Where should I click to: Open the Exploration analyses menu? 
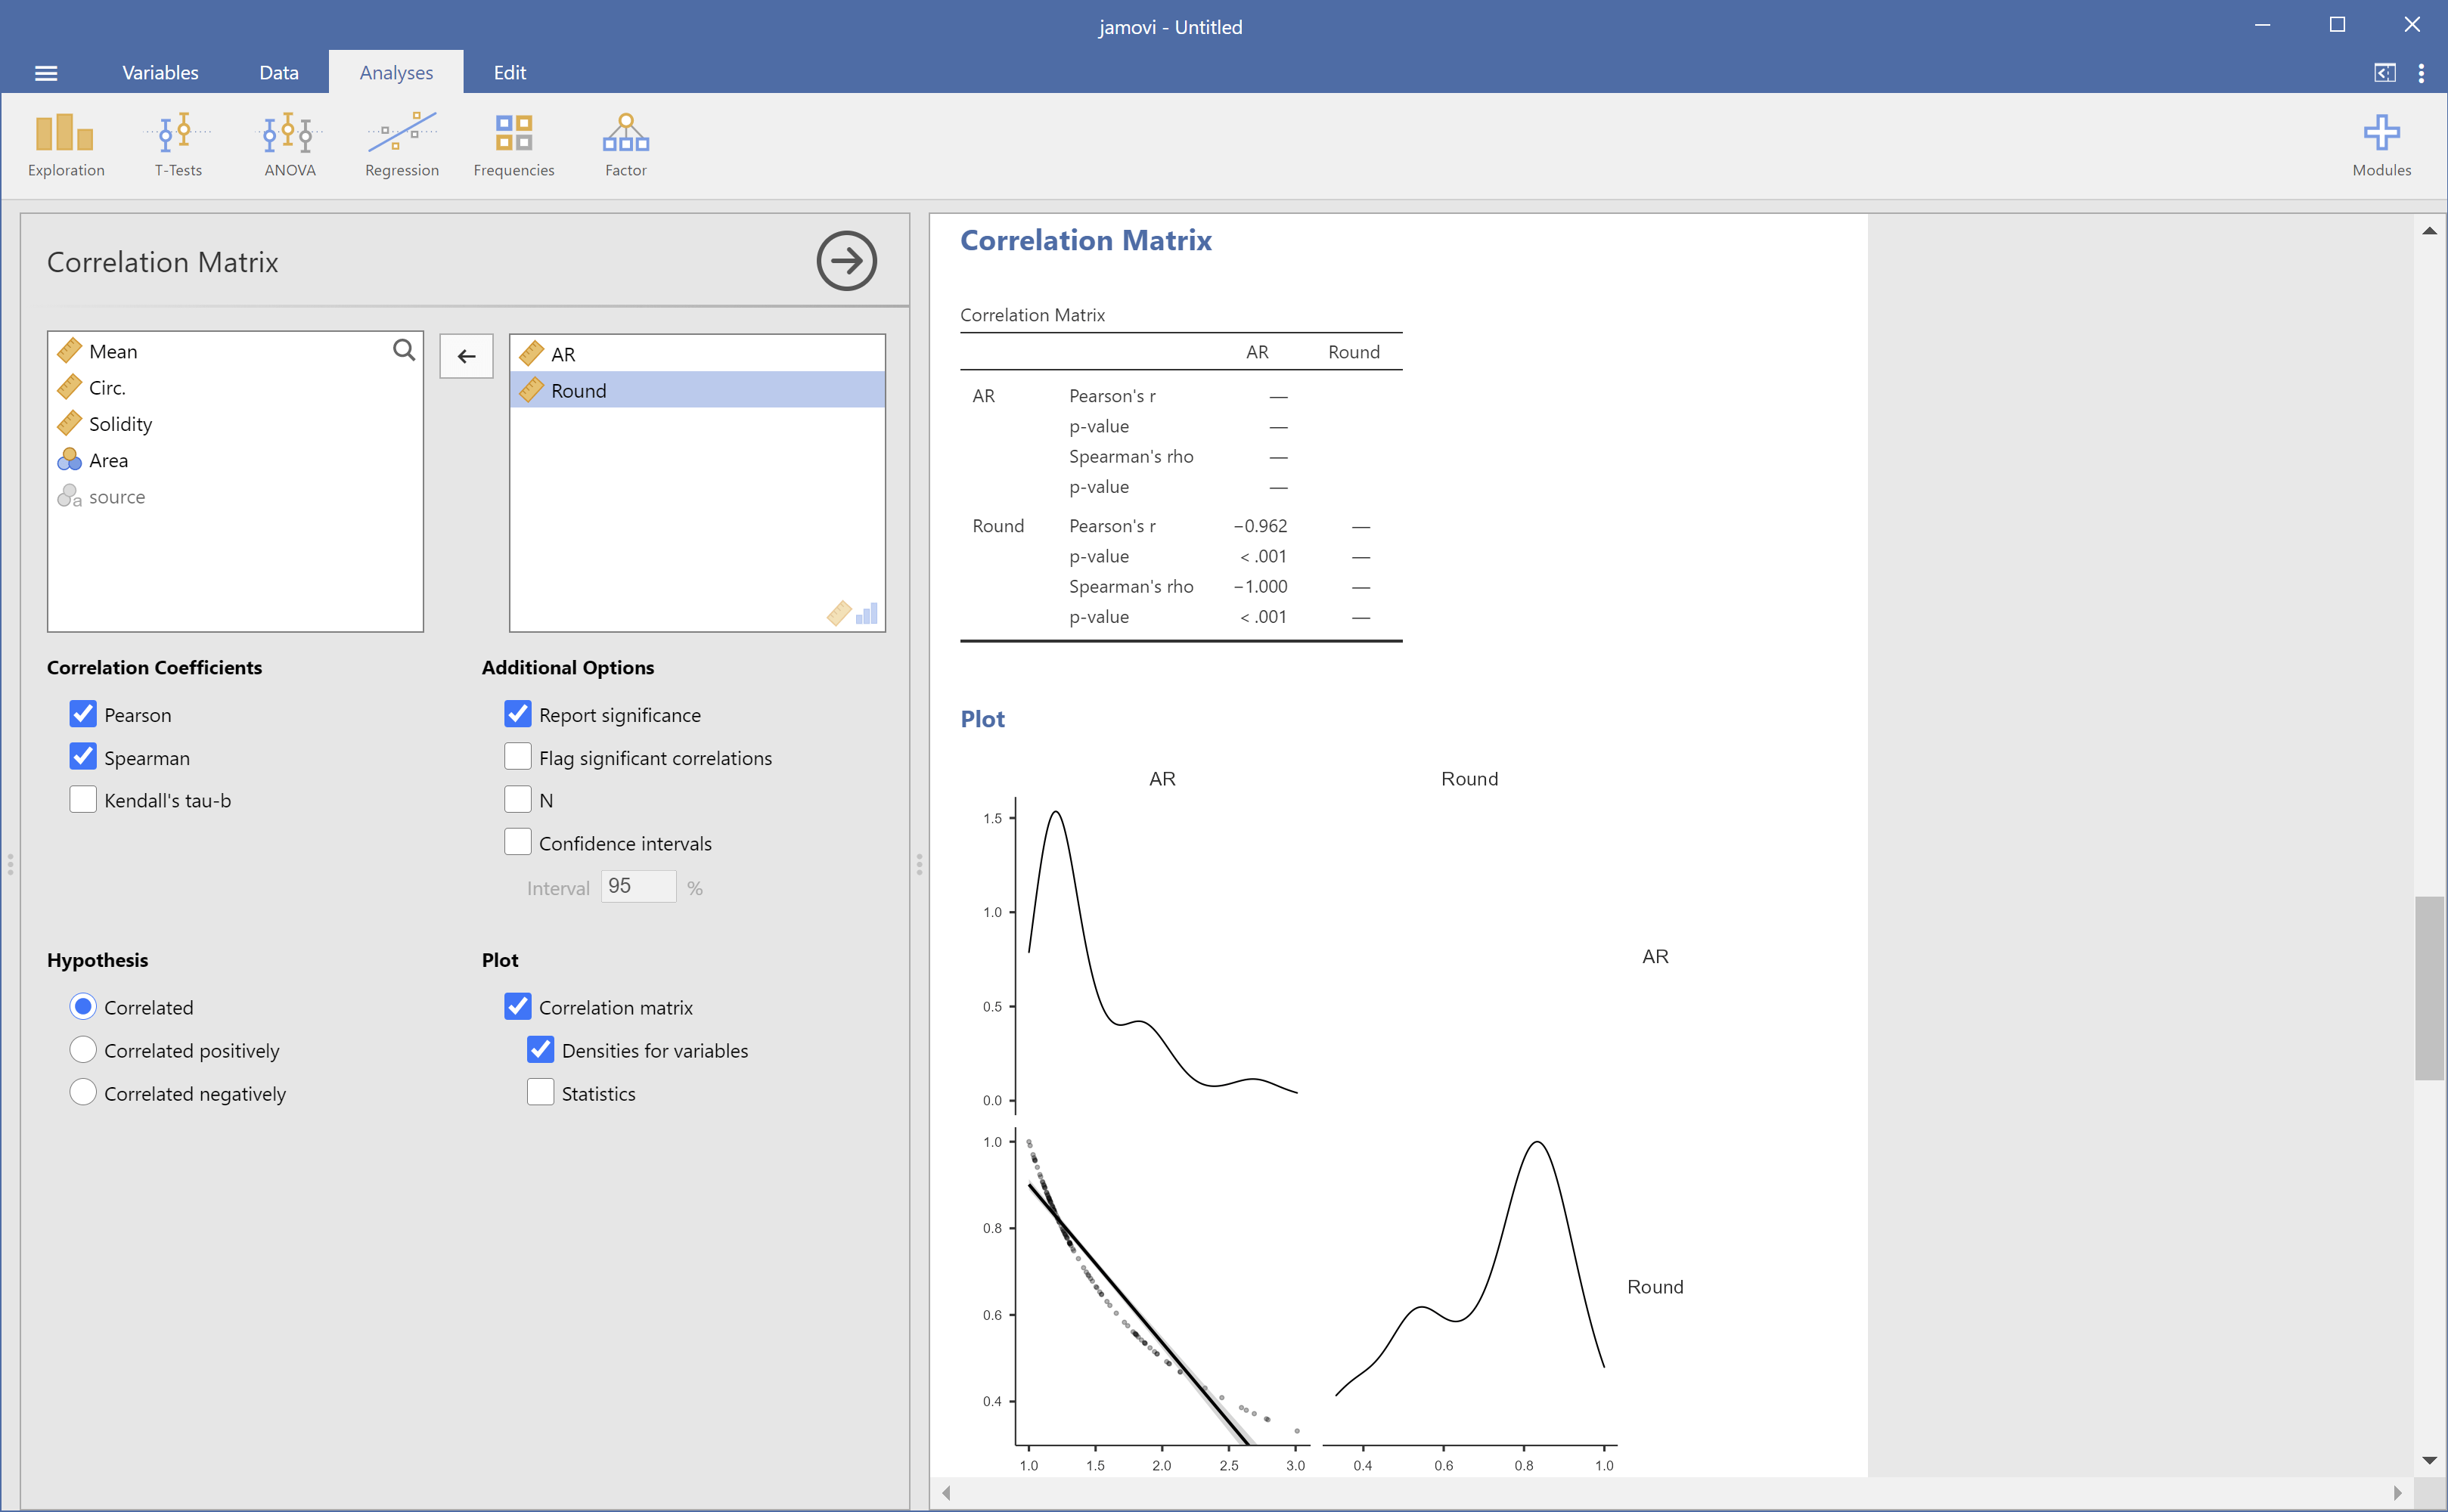(66, 146)
